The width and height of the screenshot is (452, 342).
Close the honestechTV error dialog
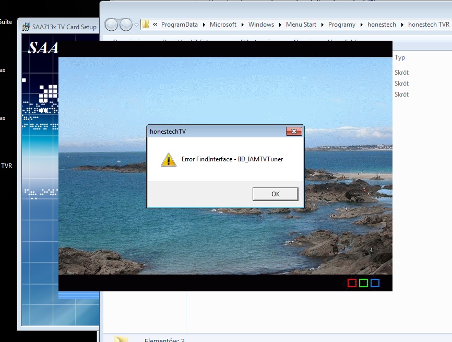(x=294, y=131)
